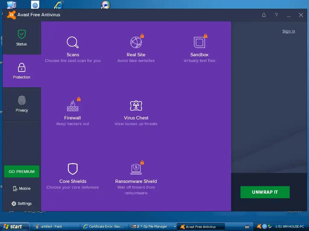This screenshot has width=309, height=231.
Task: Open the Privacy tab
Action: click(22, 104)
